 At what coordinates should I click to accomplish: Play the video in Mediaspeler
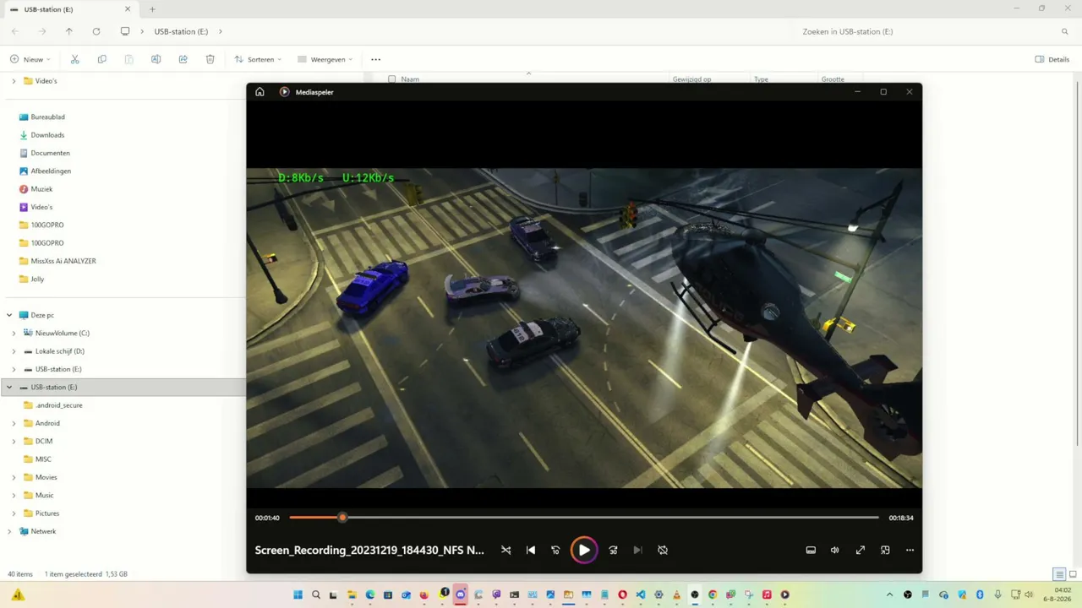coord(584,550)
